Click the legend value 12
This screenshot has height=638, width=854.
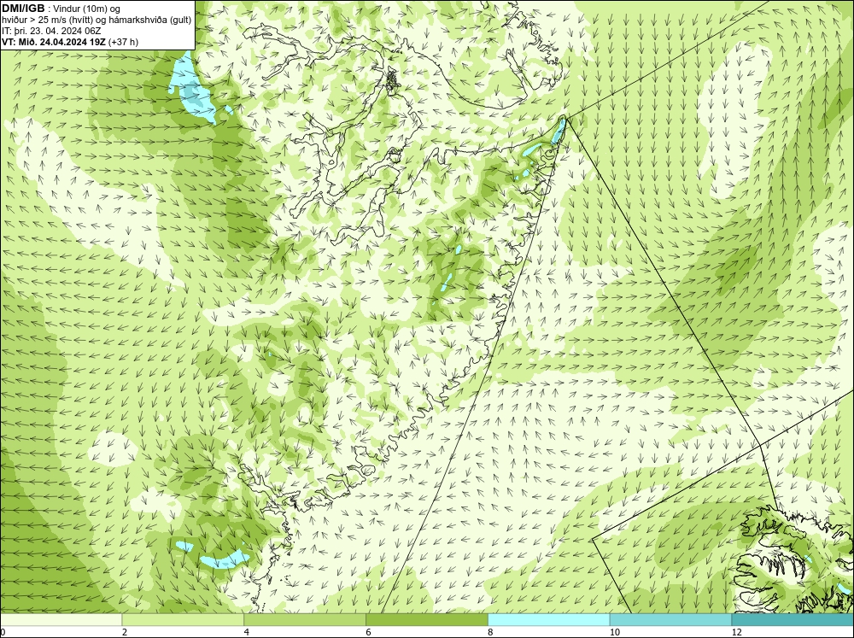(736, 632)
